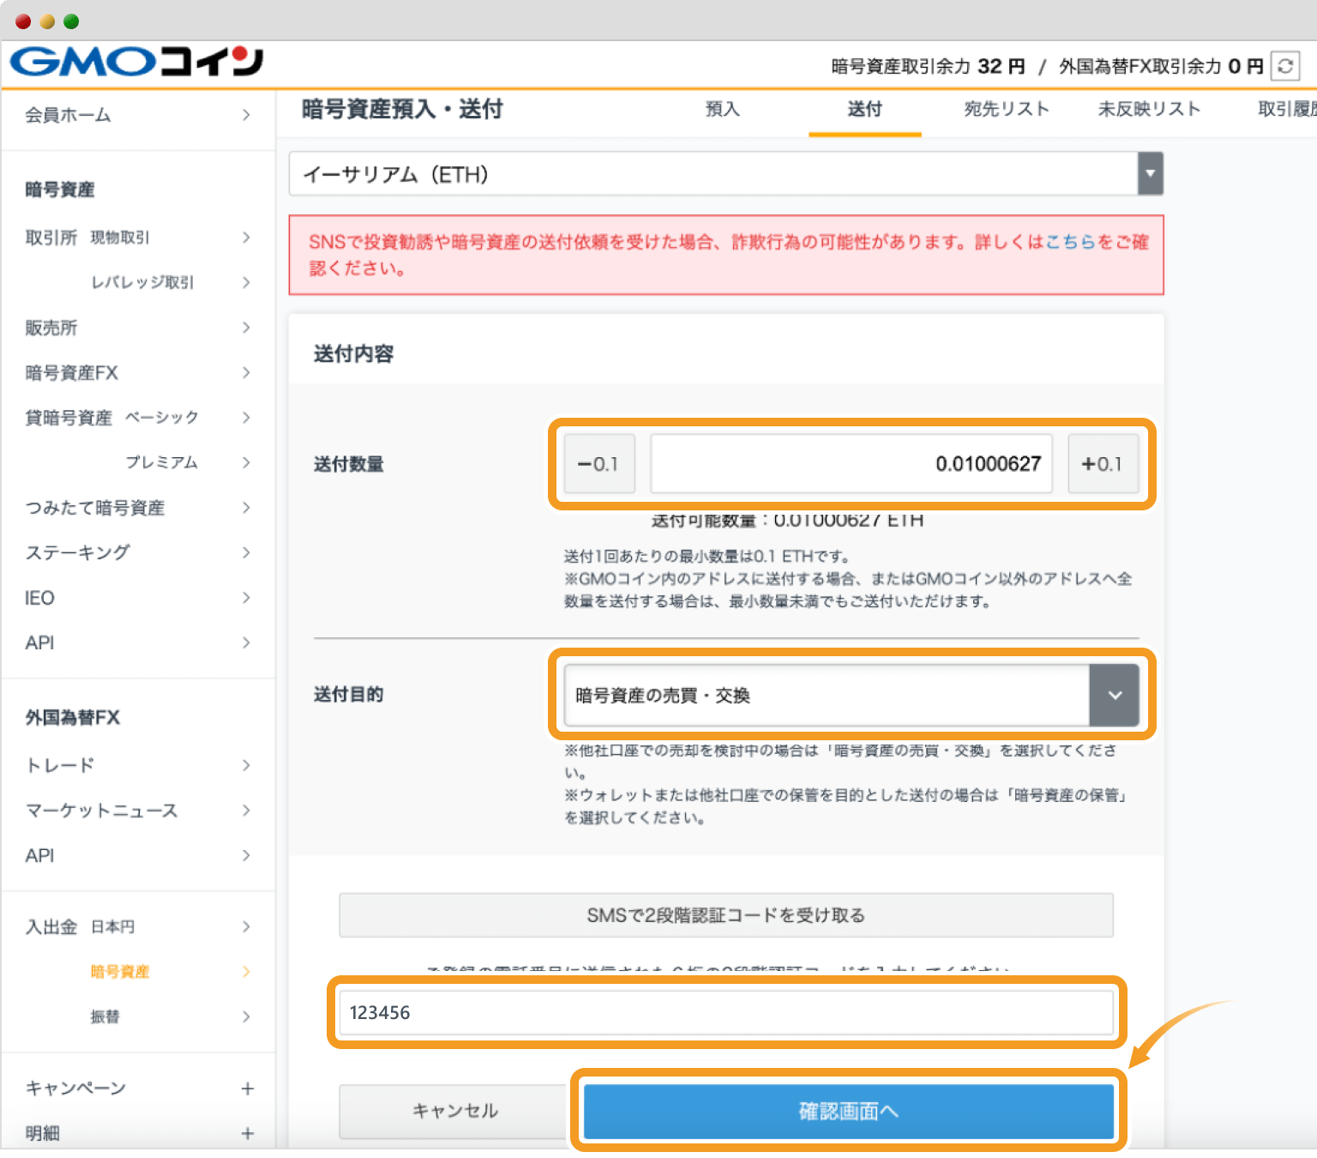Open 取引所 現物取引 sidebar entry

(x=138, y=238)
